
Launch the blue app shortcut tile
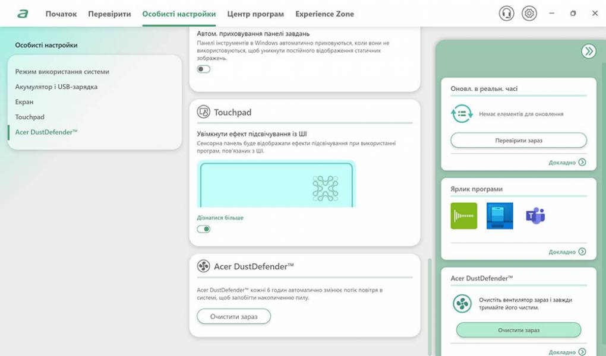pos(500,216)
